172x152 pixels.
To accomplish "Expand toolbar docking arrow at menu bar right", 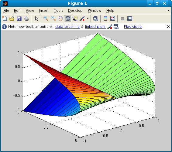I will click(x=168, y=11).
